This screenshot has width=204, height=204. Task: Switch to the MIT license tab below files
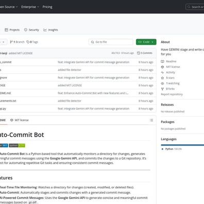19,120
